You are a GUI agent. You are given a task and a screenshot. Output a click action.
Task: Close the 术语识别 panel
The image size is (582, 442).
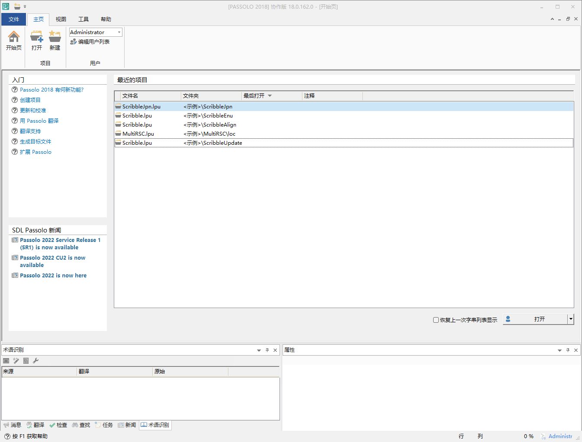[x=275, y=350]
